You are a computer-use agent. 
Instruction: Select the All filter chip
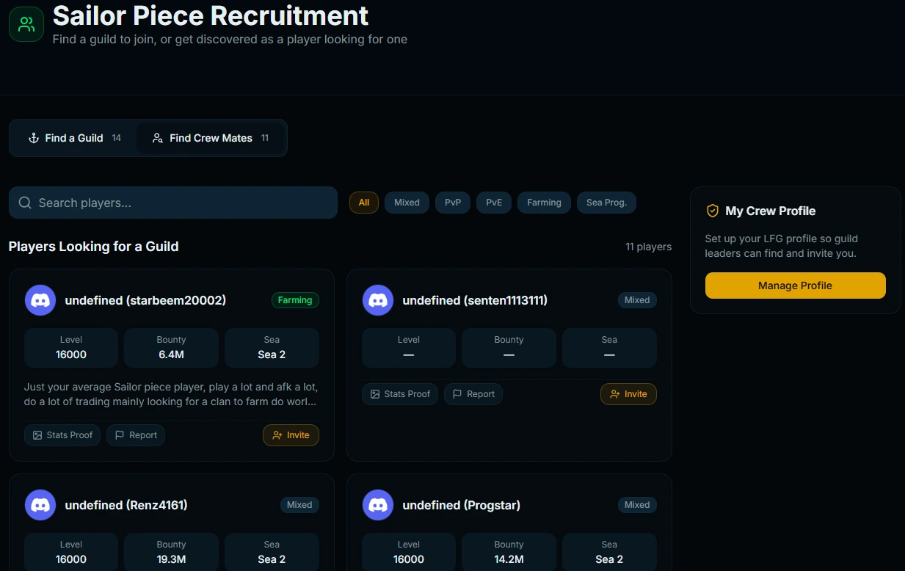(x=364, y=203)
